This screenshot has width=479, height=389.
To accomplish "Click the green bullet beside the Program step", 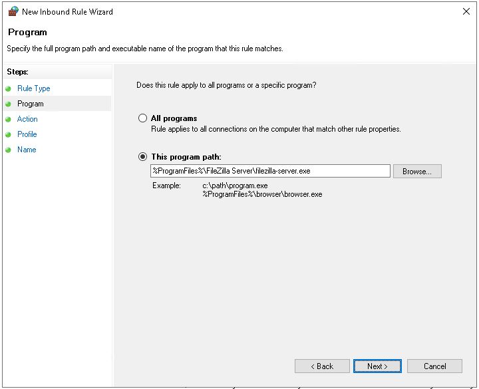I will tap(8, 104).
